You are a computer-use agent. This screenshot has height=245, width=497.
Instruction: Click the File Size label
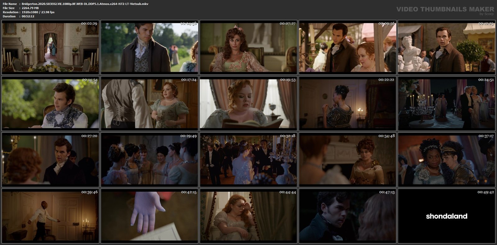[9, 8]
